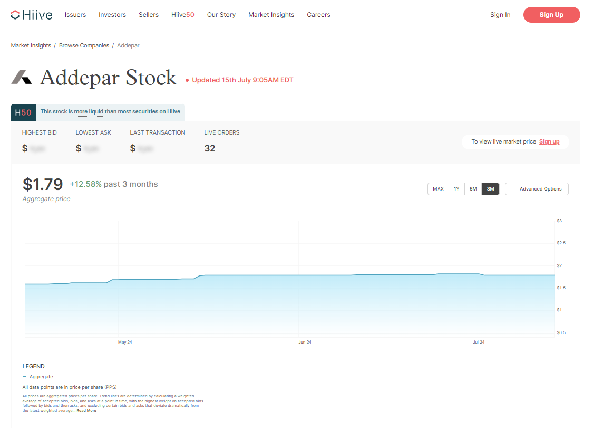
Task: Click the 'more liquid' underlined text
Action: tap(89, 112)
